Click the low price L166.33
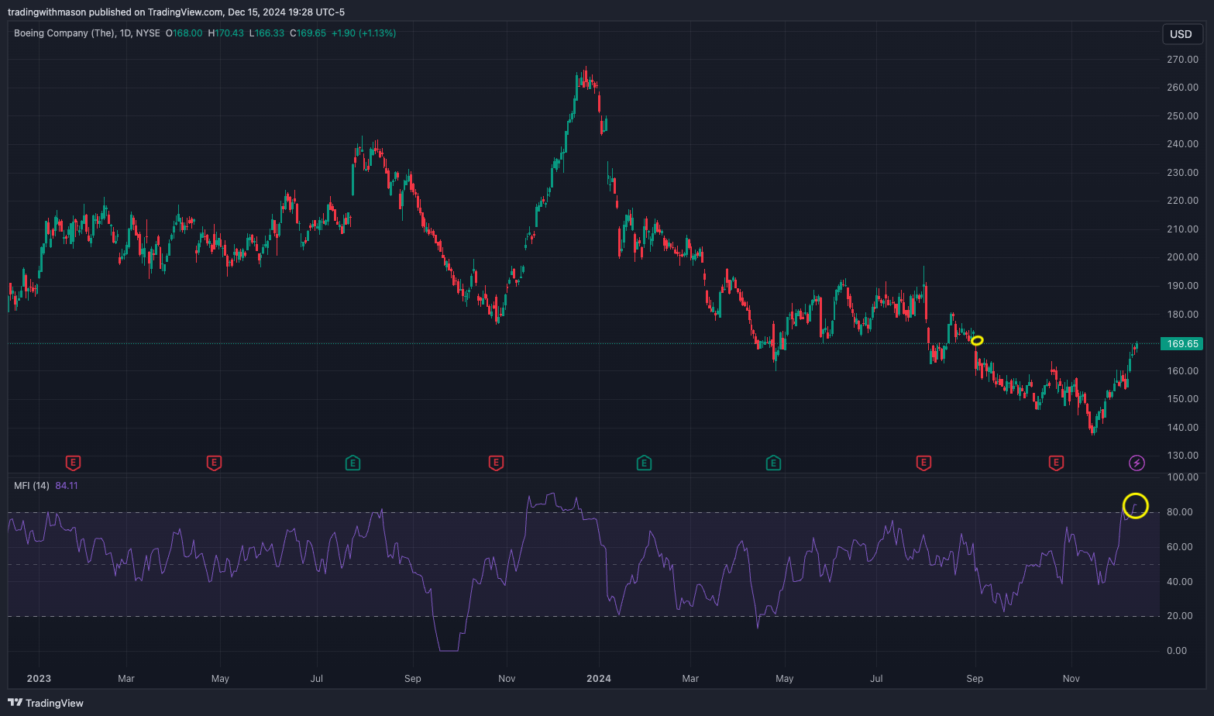The image size is (1214, 716). click(x=267, y=33)
